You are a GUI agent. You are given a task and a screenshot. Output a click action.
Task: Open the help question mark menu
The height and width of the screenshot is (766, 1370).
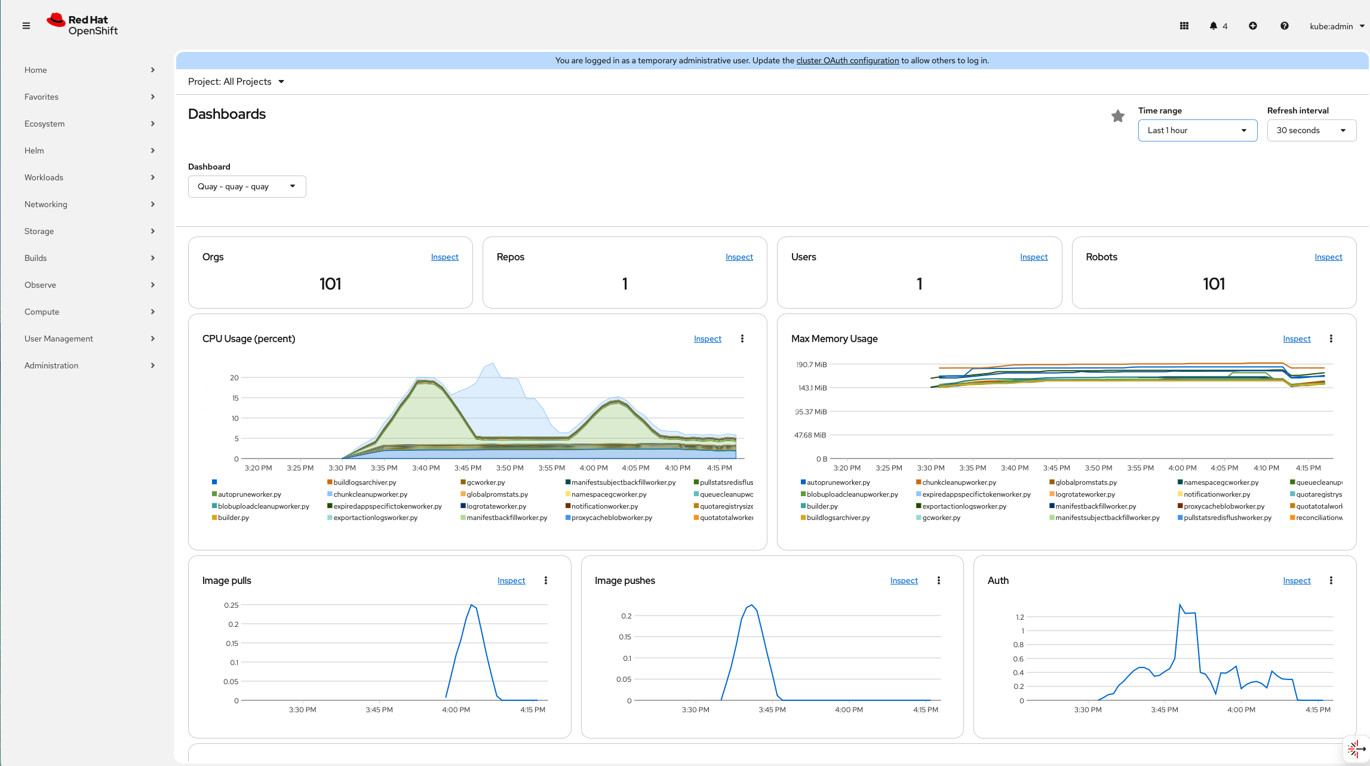pyautogui.click(x=1284, y=26)
